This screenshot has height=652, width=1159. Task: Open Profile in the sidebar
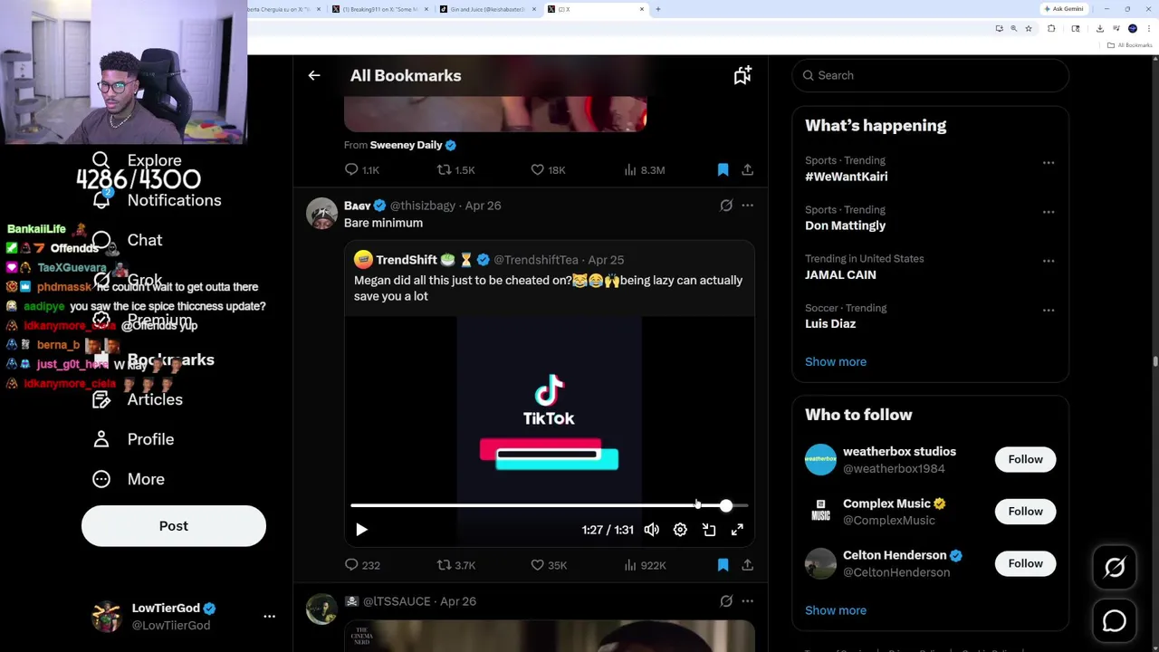[133, 439]
